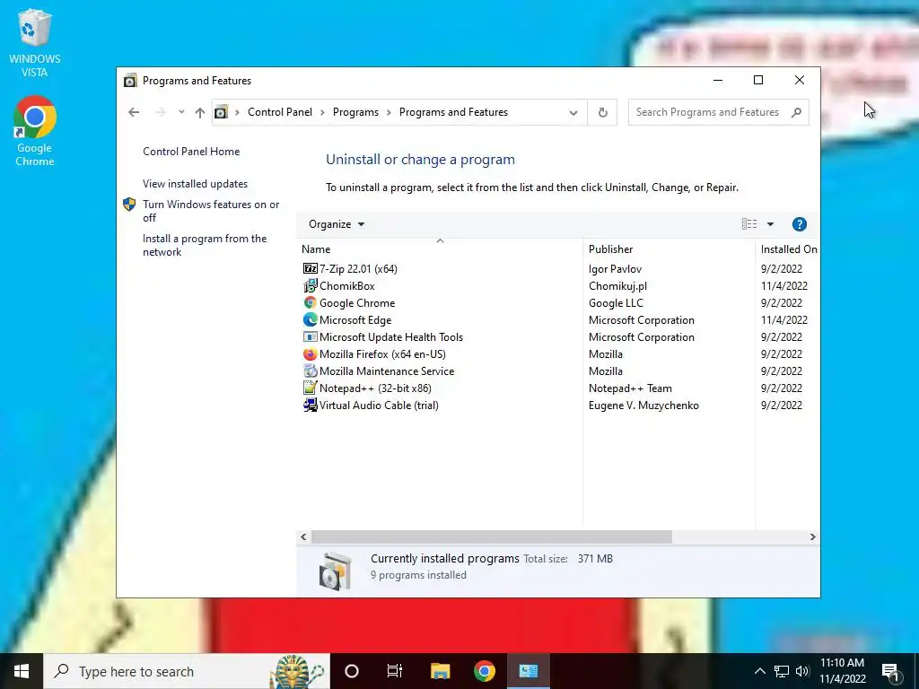Select the Notepad++ Team publisher cell
The image size is (919, 689).
[630, 388]
